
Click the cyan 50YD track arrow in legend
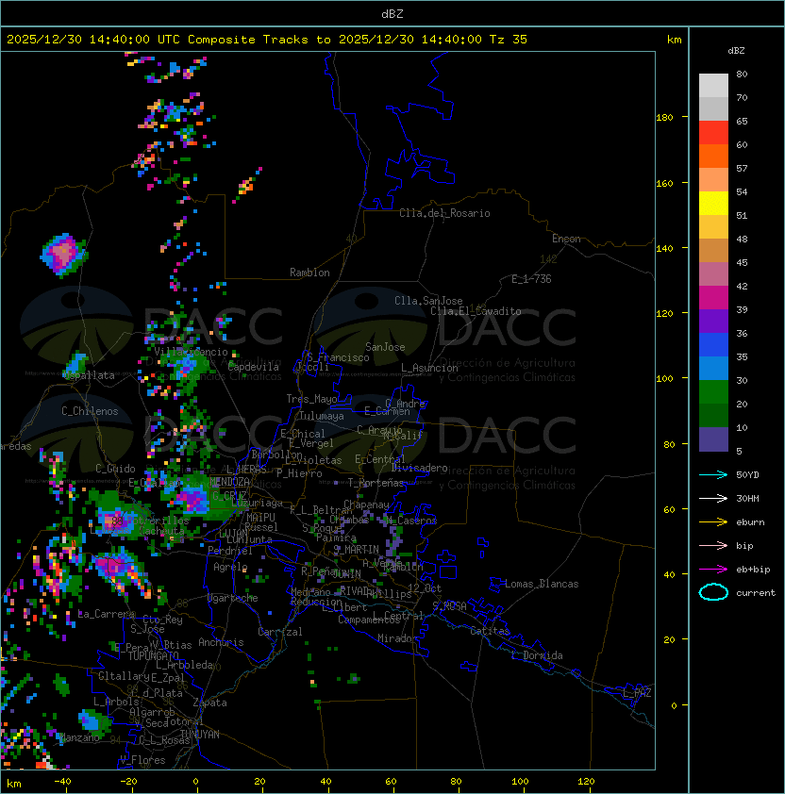click(713, 474)
